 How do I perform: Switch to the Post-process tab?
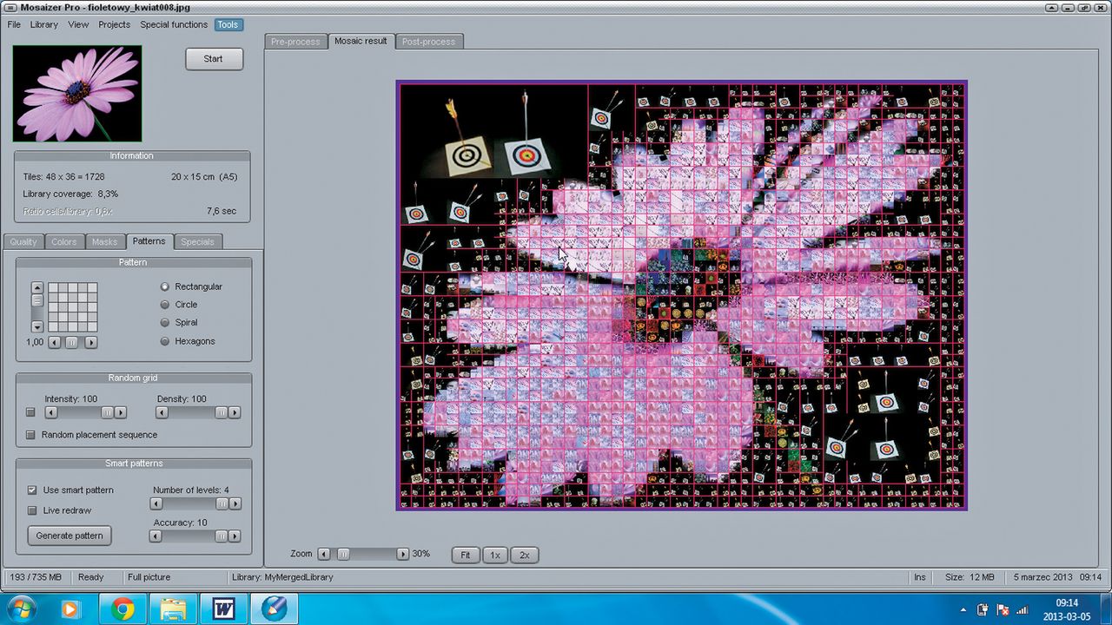point(429,42)
